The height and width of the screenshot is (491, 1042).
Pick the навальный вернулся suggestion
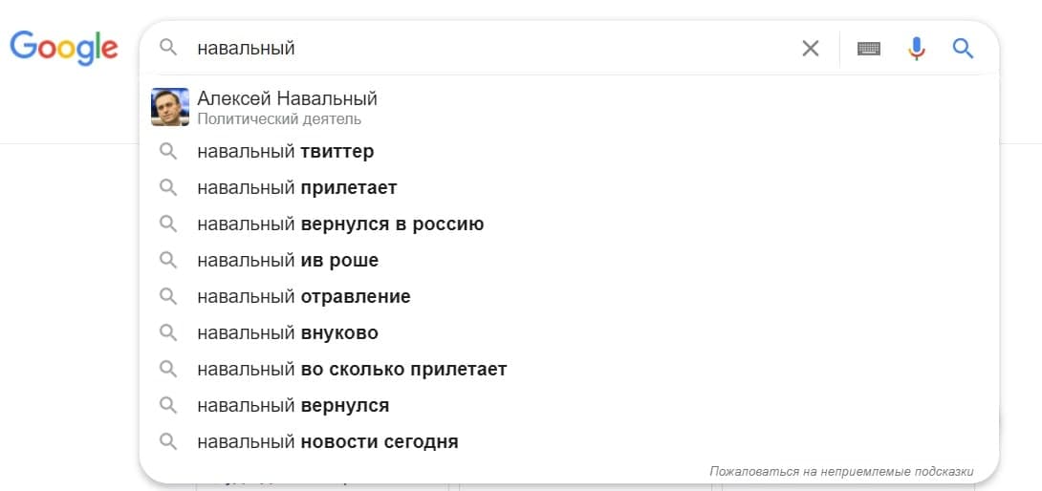(569, 405)
